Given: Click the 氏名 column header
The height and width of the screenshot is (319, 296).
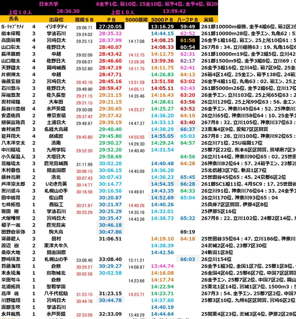Looking at the screenshot, I should (14, 19).
